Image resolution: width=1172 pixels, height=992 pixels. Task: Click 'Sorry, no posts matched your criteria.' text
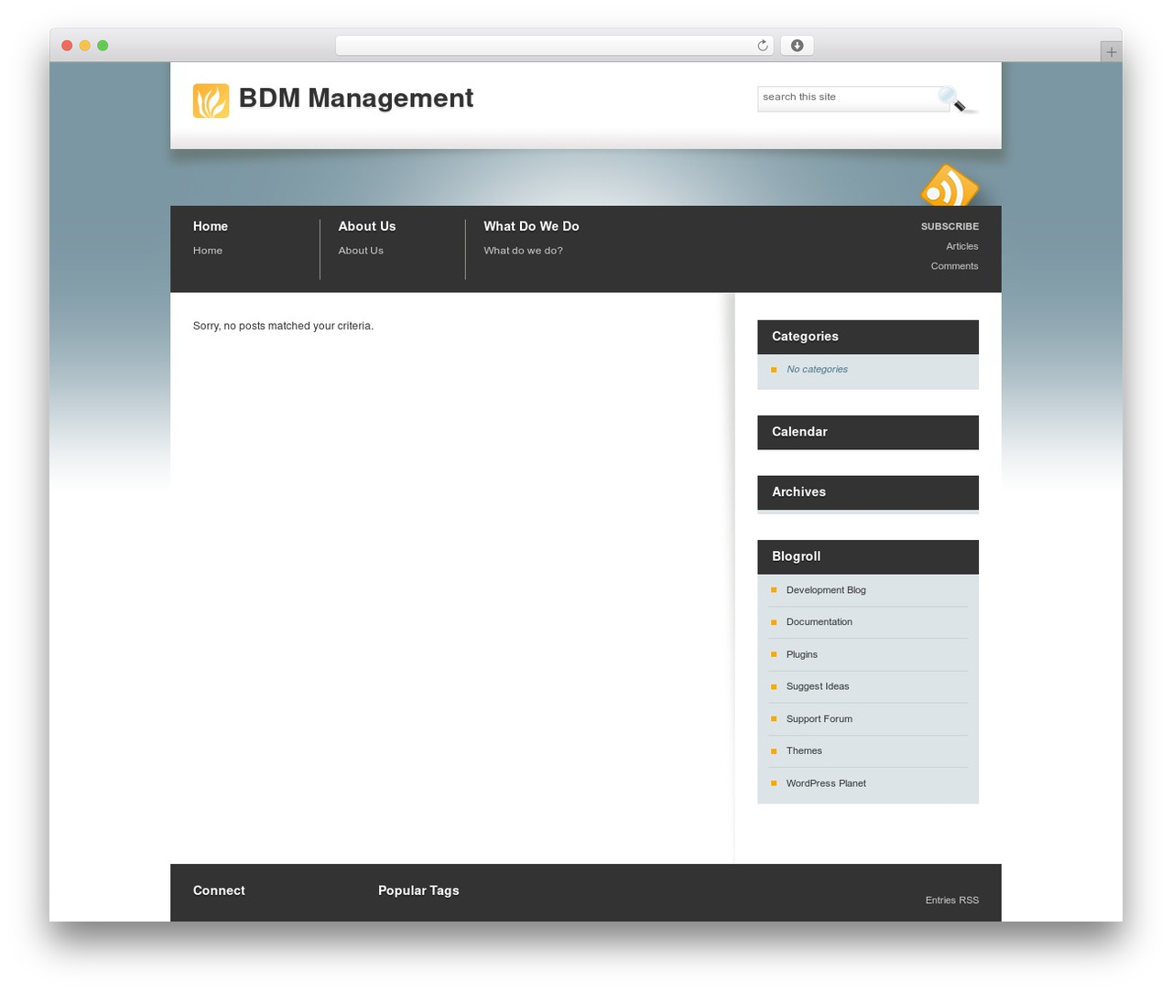tap(283, 326)
